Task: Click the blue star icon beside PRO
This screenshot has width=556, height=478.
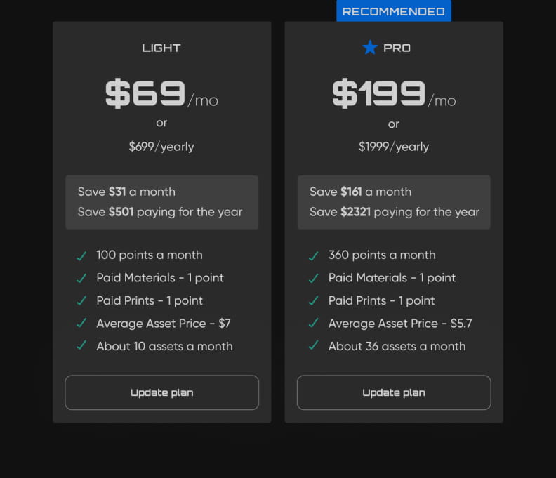Action: click(370, 48)
